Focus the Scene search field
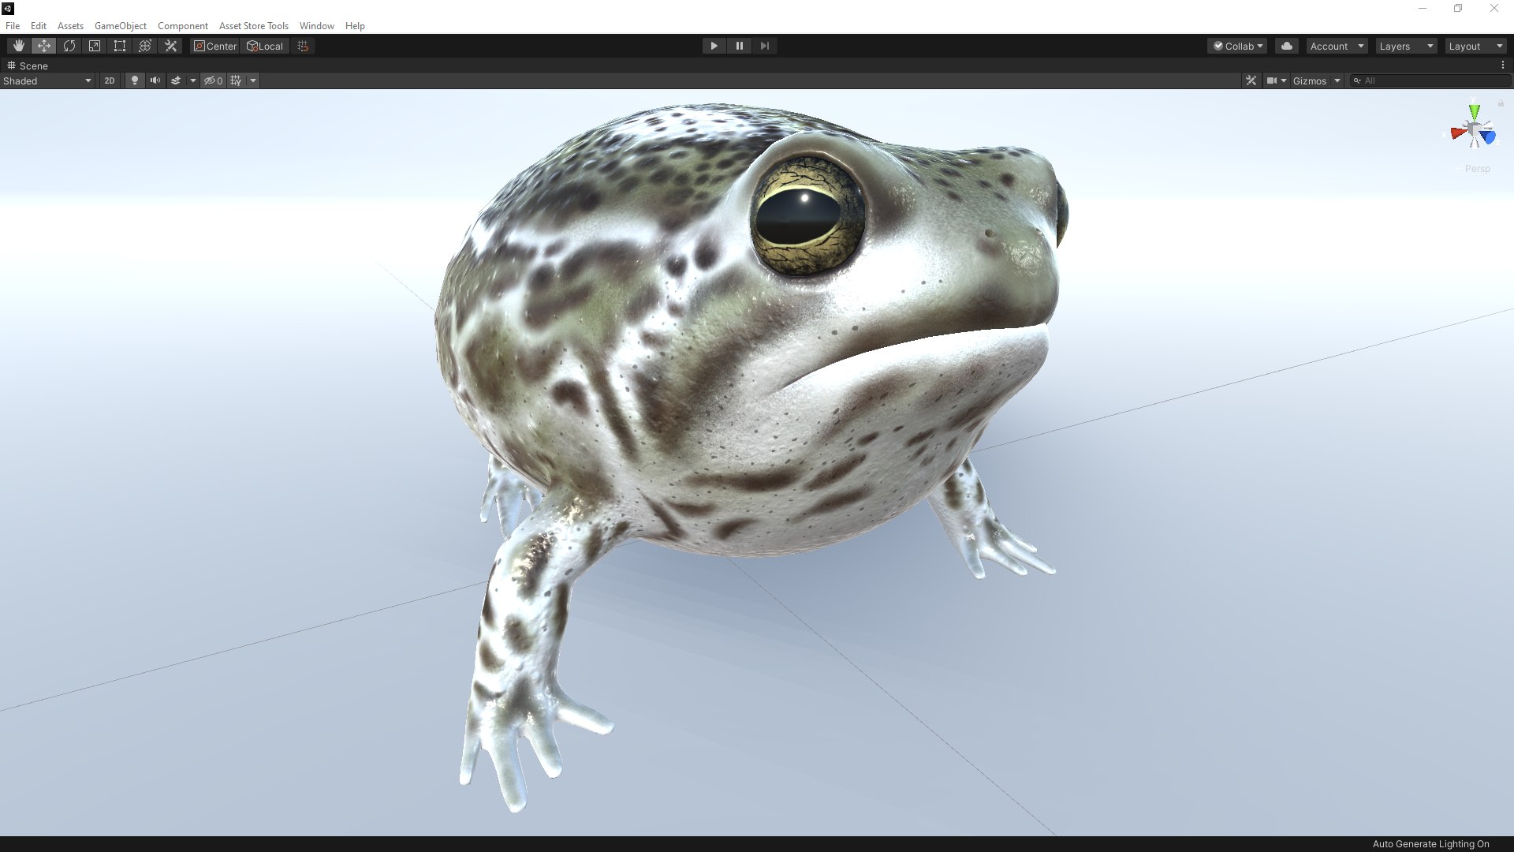 [x=1431, y=80]
